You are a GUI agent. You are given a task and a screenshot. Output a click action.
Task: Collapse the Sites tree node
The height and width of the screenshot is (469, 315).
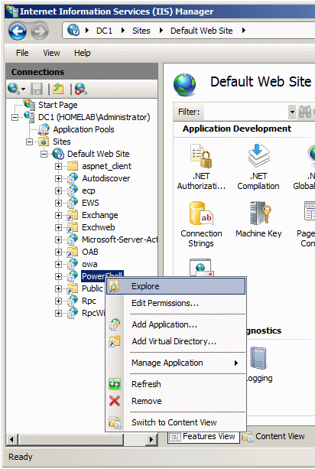[29, 142]
